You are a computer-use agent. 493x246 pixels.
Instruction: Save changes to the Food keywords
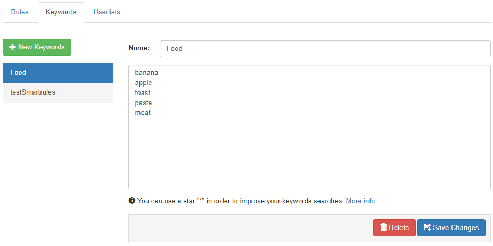pos(451,227)
